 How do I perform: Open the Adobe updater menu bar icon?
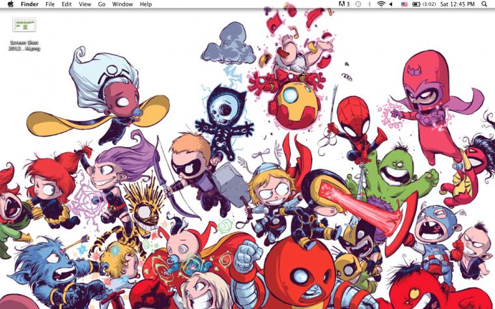(x=344, y=4)
